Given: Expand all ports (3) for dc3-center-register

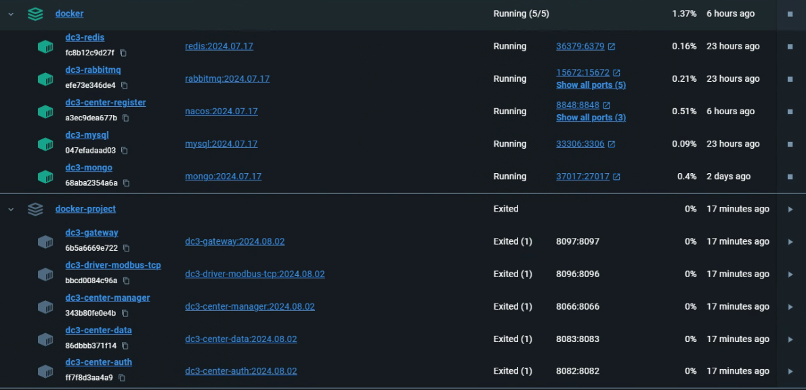Looking at the screenshot, I should pyautogui.click(x=591, y=118).
